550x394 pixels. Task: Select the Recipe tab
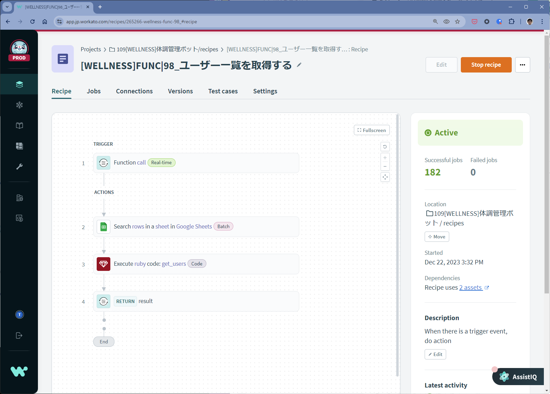(x=61, y=91)
